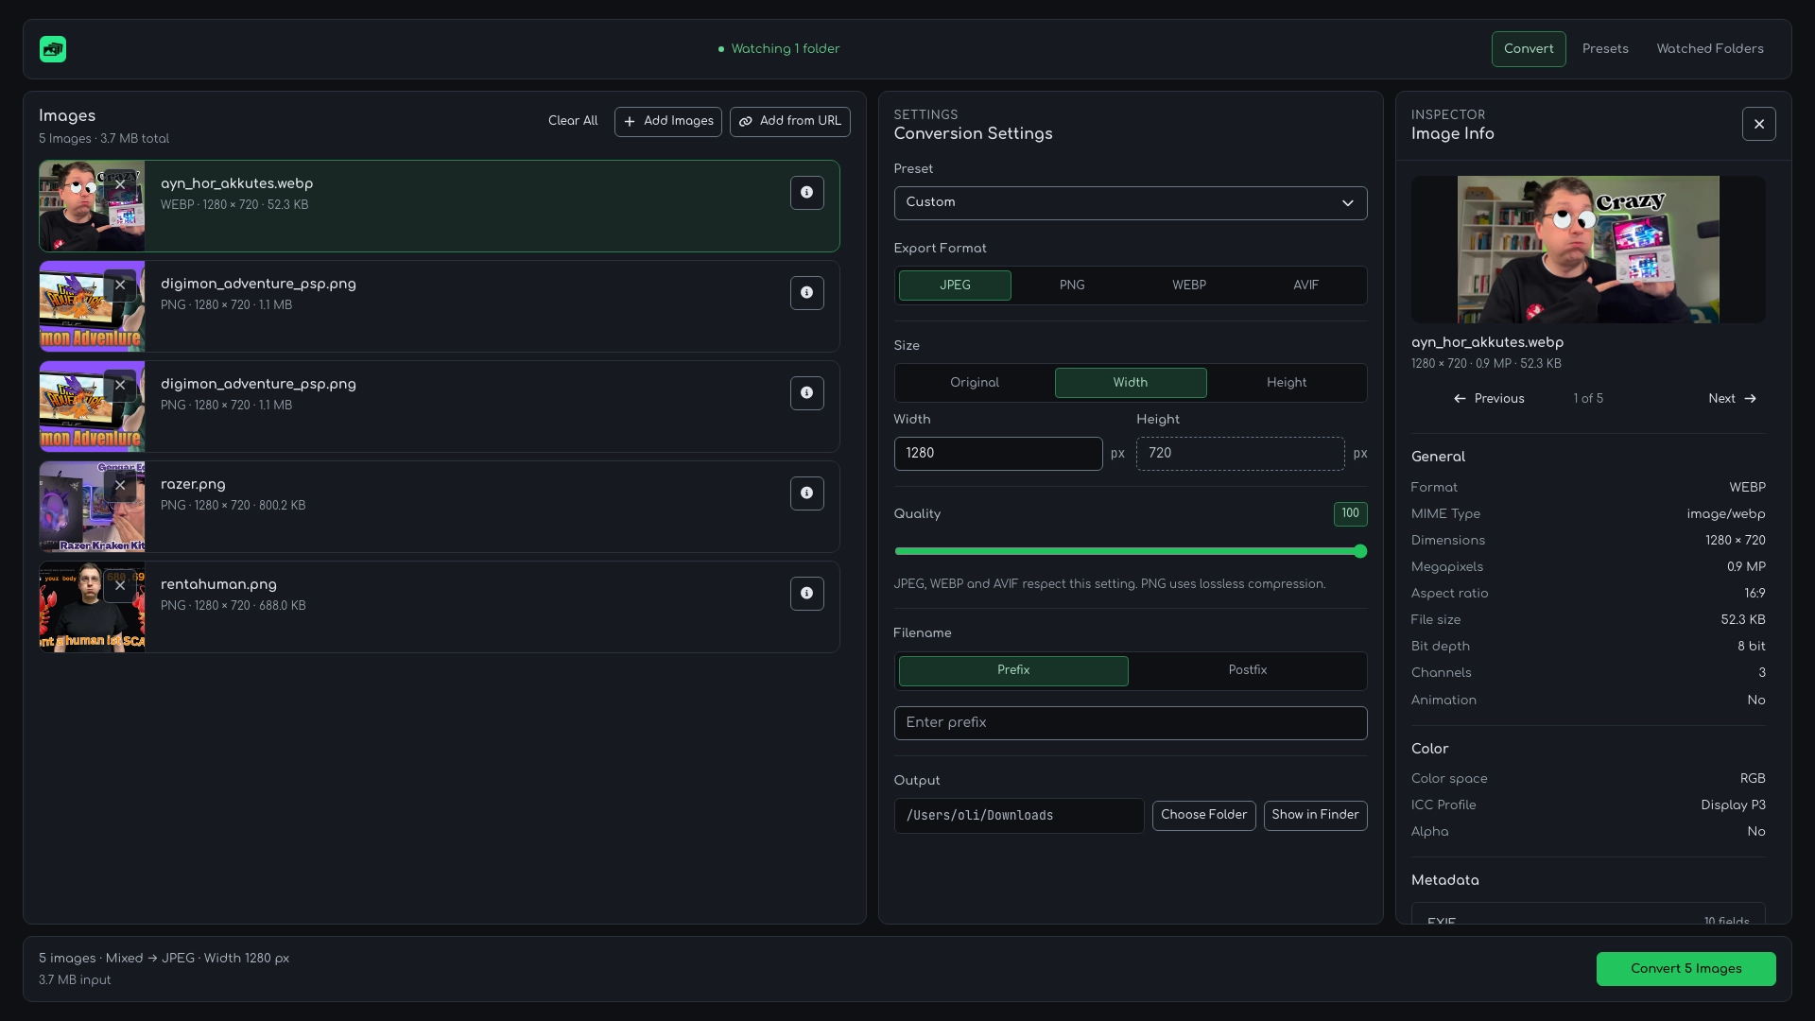The image size is (1815, 1021).
Task: Click the Quality slider handle
Action: pyautogui.click(x=1360, y=552)
